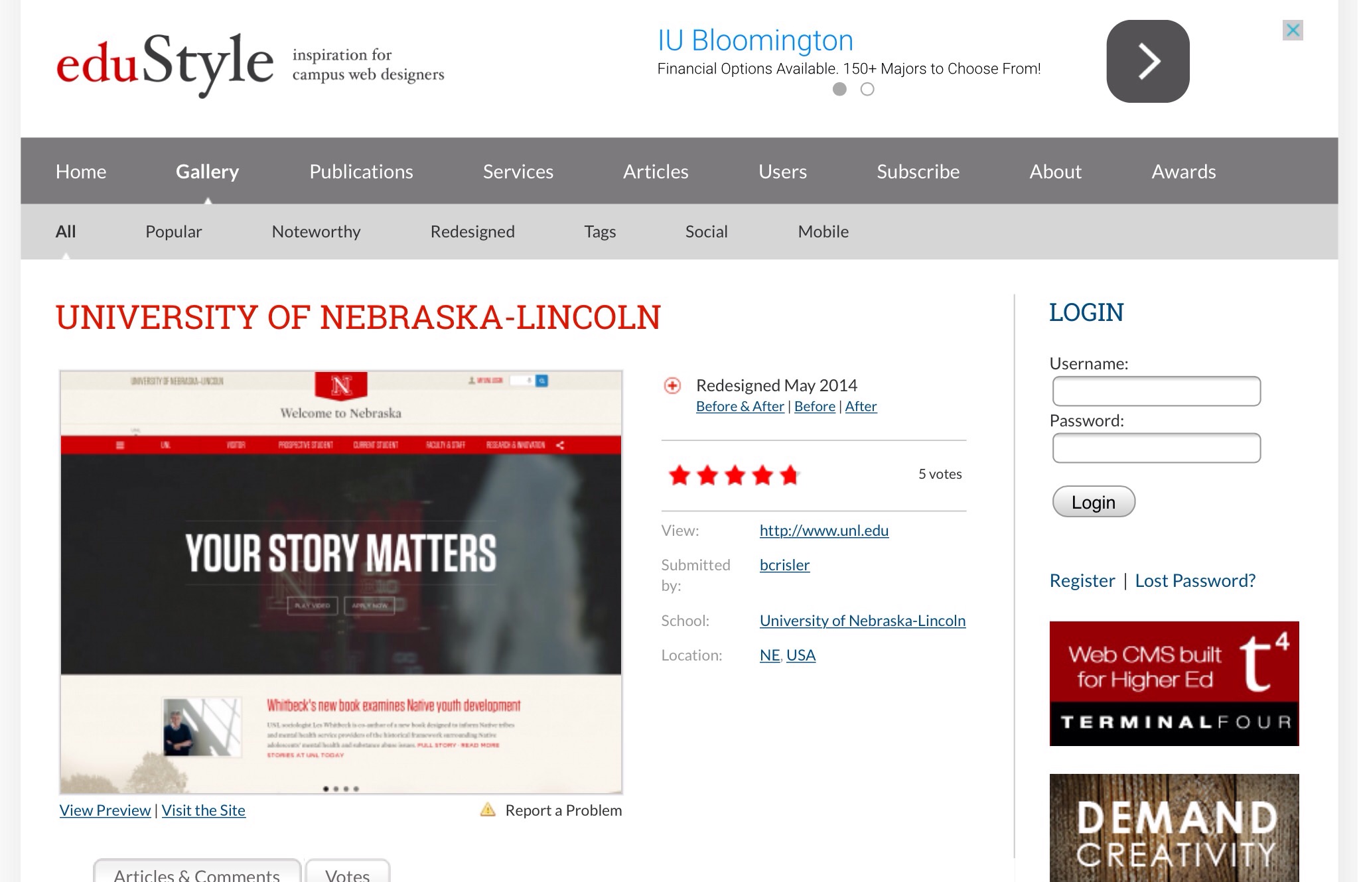This screenshot has width=1359, height=882.
Task: Focus the Password field
Action: (1156, 448)
